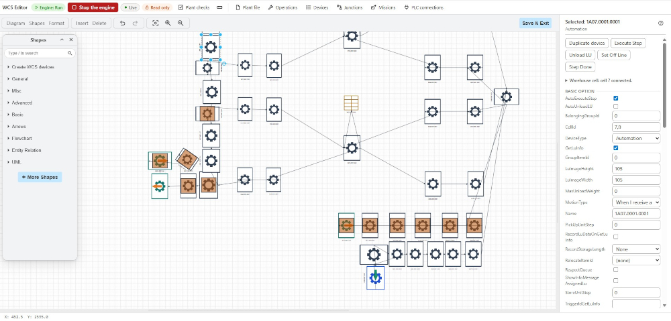
Task: Open the Operations menu
Action: [x=283, y=7]
